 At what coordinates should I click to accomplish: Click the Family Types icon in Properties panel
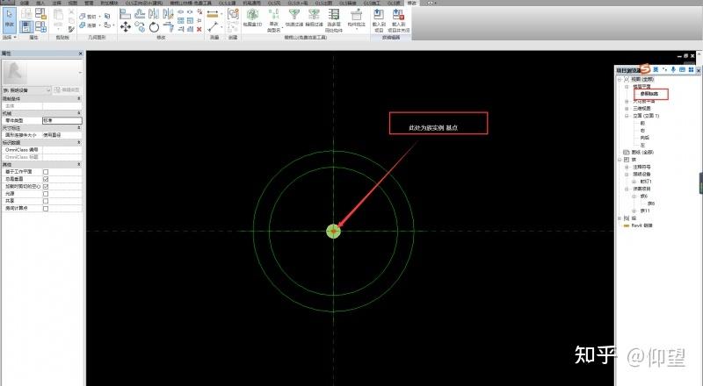[40, 26]
